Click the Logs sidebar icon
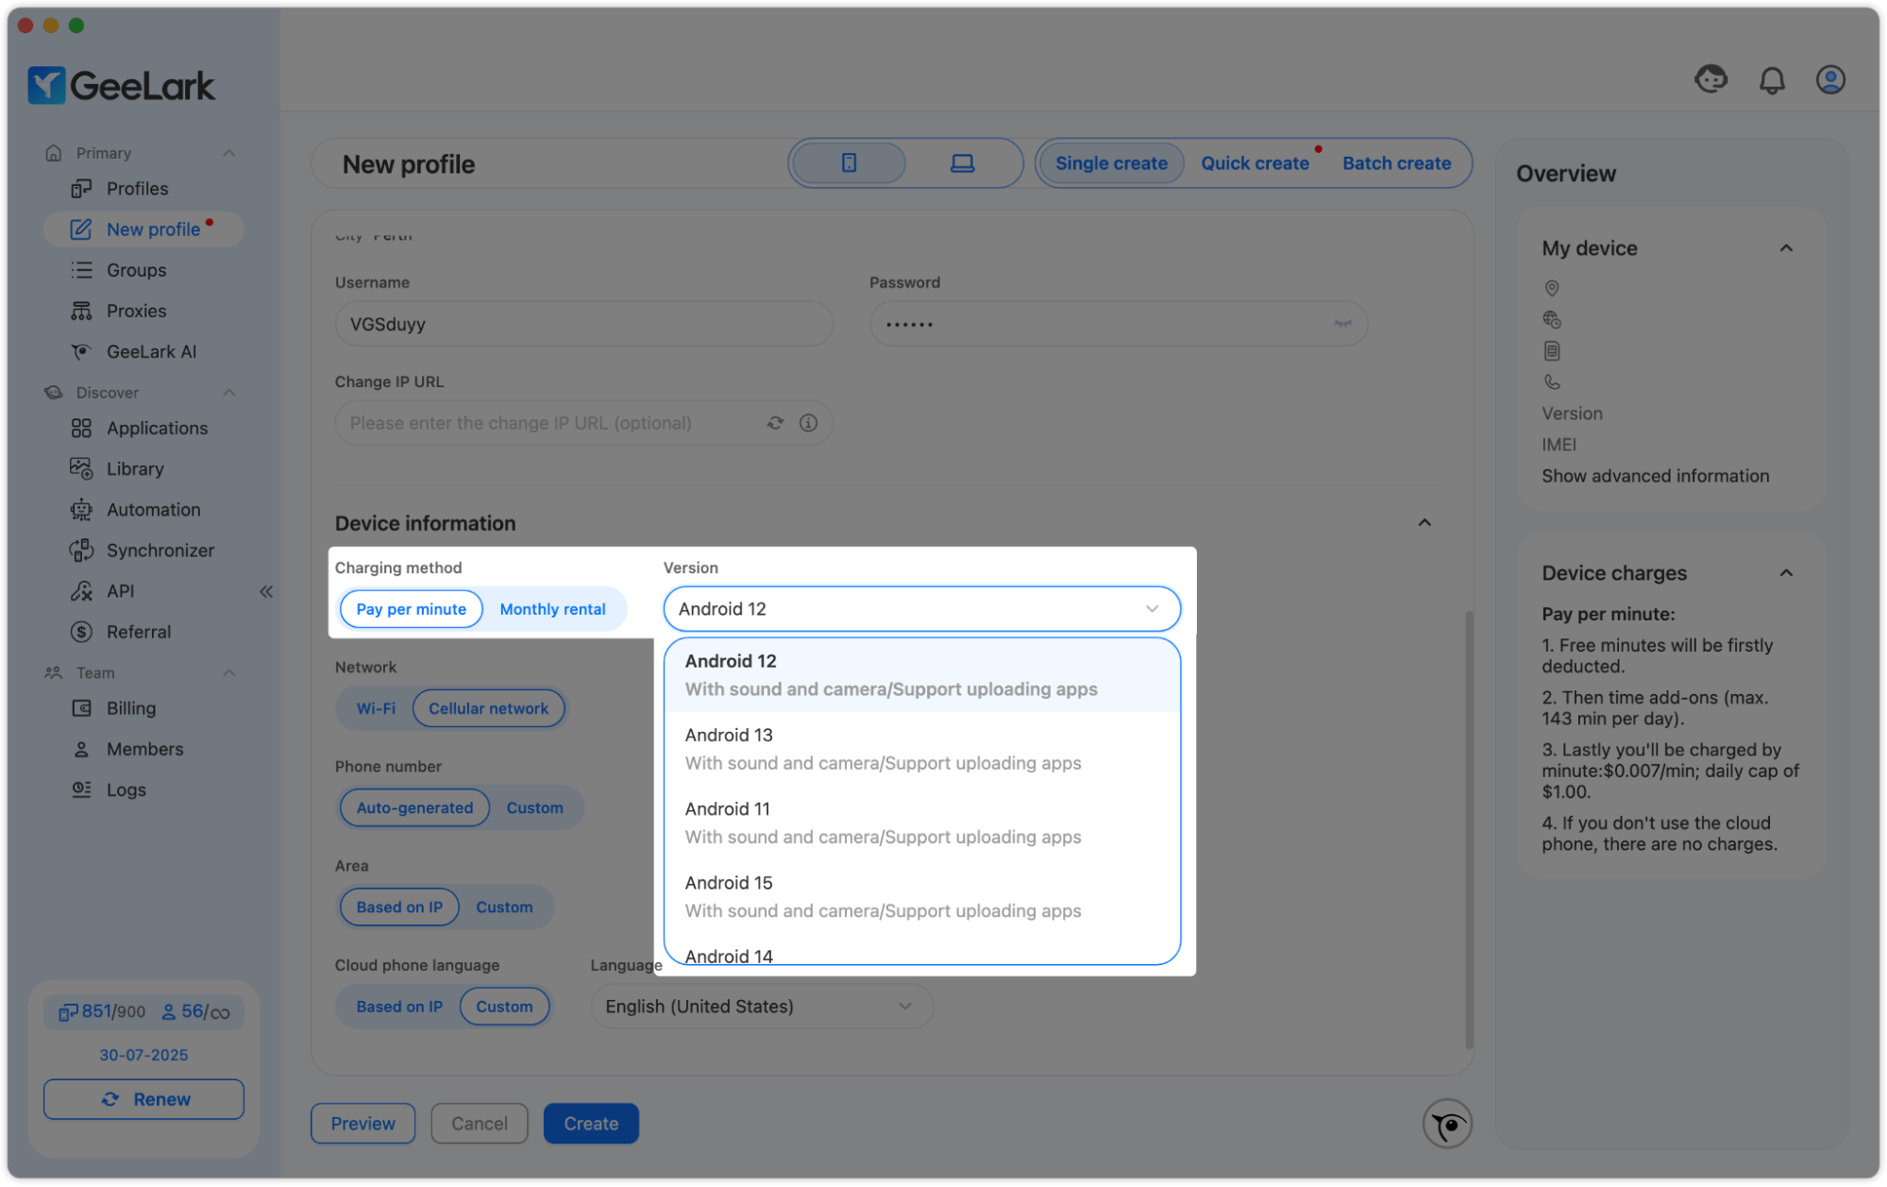The image size is (1887, 1187). tap(81, 789)
